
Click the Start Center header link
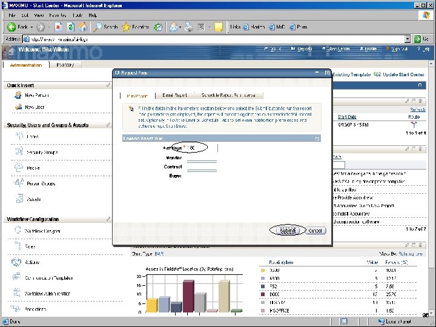(x=336, y=49)
